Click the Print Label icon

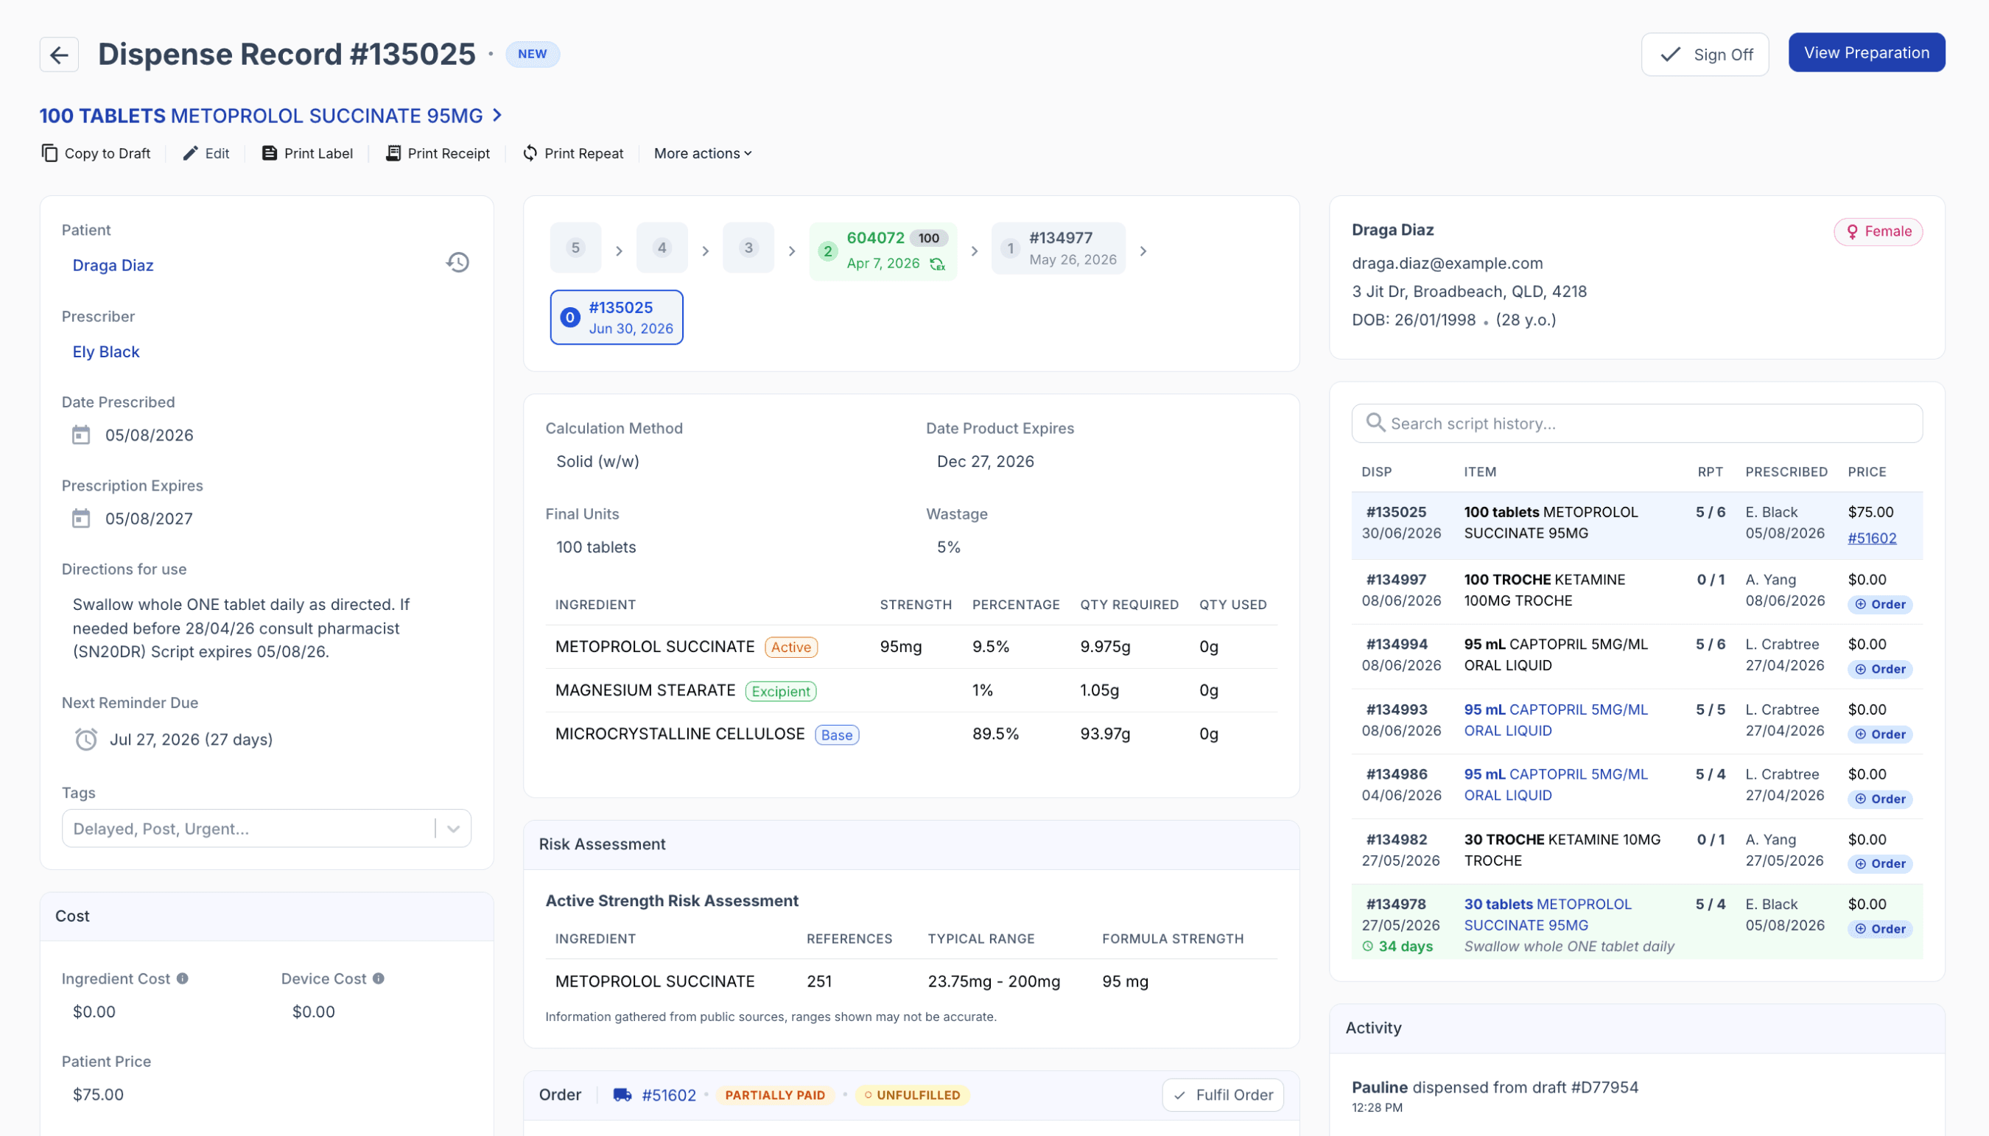tap(269, 153)
